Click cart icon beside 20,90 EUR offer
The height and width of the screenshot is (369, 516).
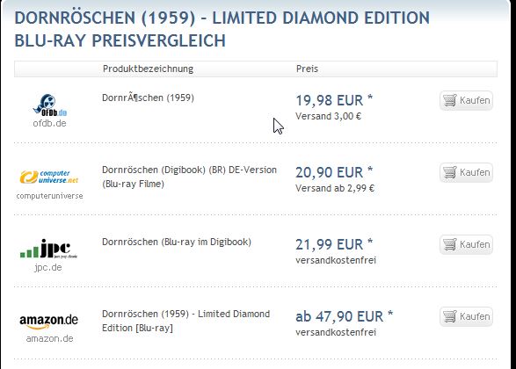coord(450,172)
